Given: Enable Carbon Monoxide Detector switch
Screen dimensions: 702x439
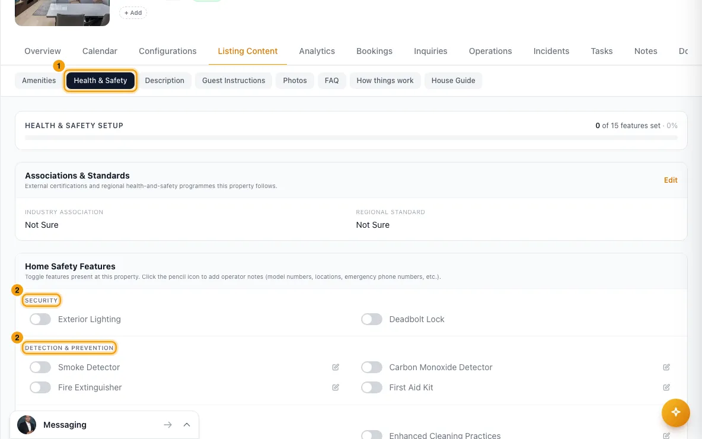Looking at the screenshot, I should click(372, 367).
